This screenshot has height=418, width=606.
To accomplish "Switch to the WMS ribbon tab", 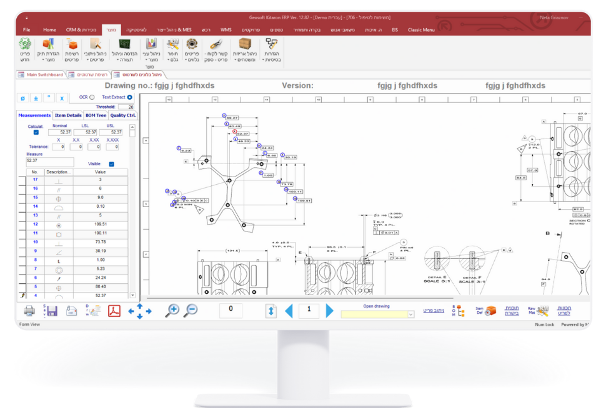I will click(x=226, y=30).
